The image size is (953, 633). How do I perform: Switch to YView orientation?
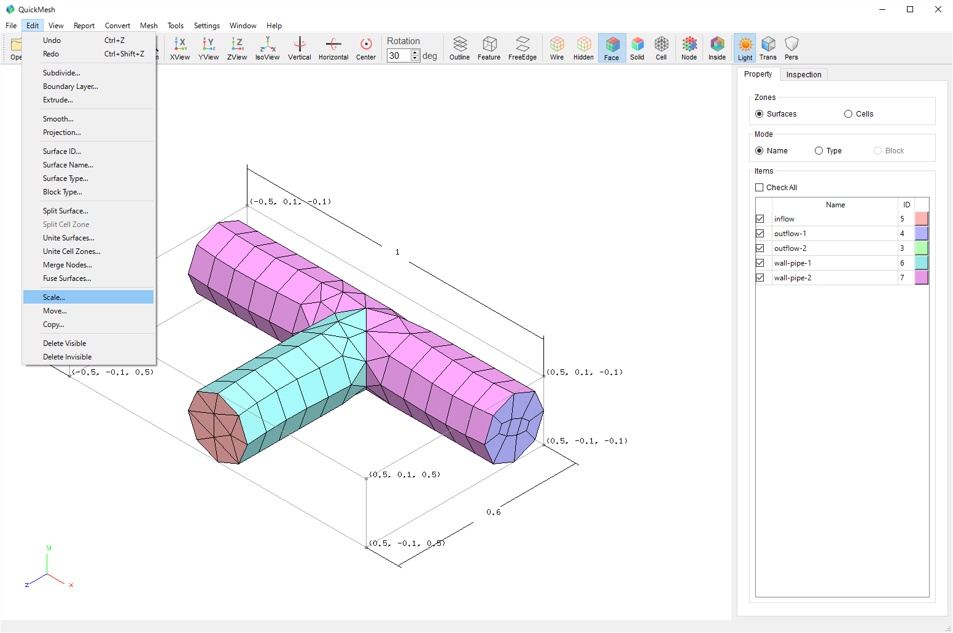[208, 48]
